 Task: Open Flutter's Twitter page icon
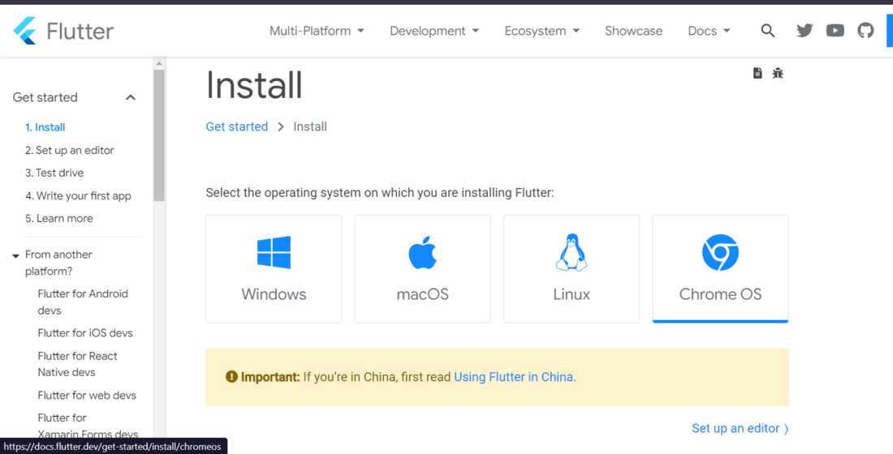(805, 31)
